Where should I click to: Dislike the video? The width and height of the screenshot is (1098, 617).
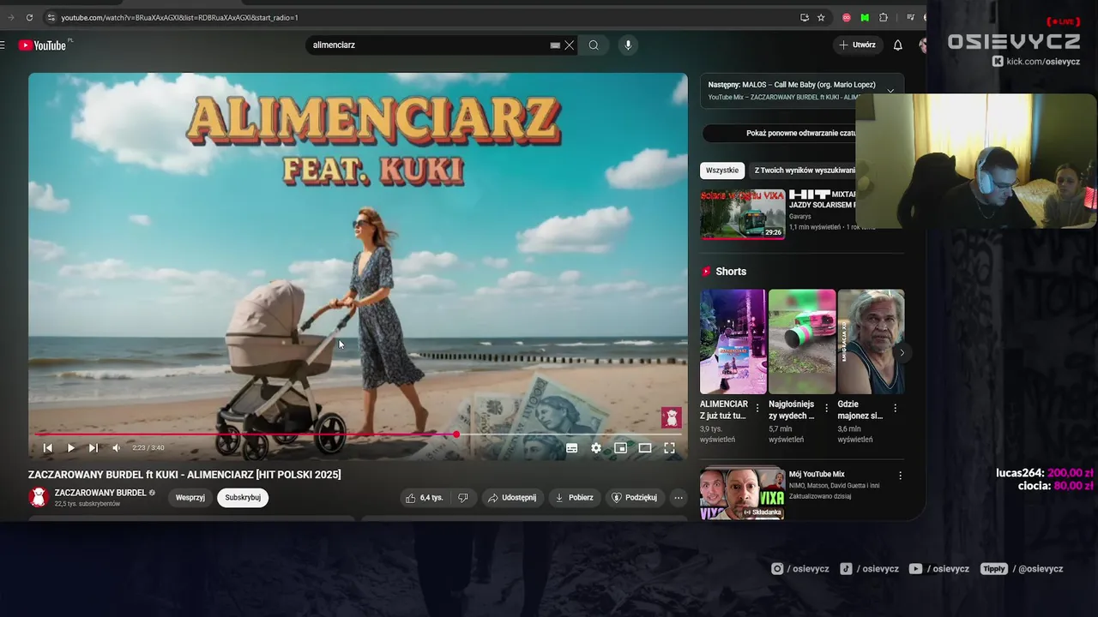point(463,498)
